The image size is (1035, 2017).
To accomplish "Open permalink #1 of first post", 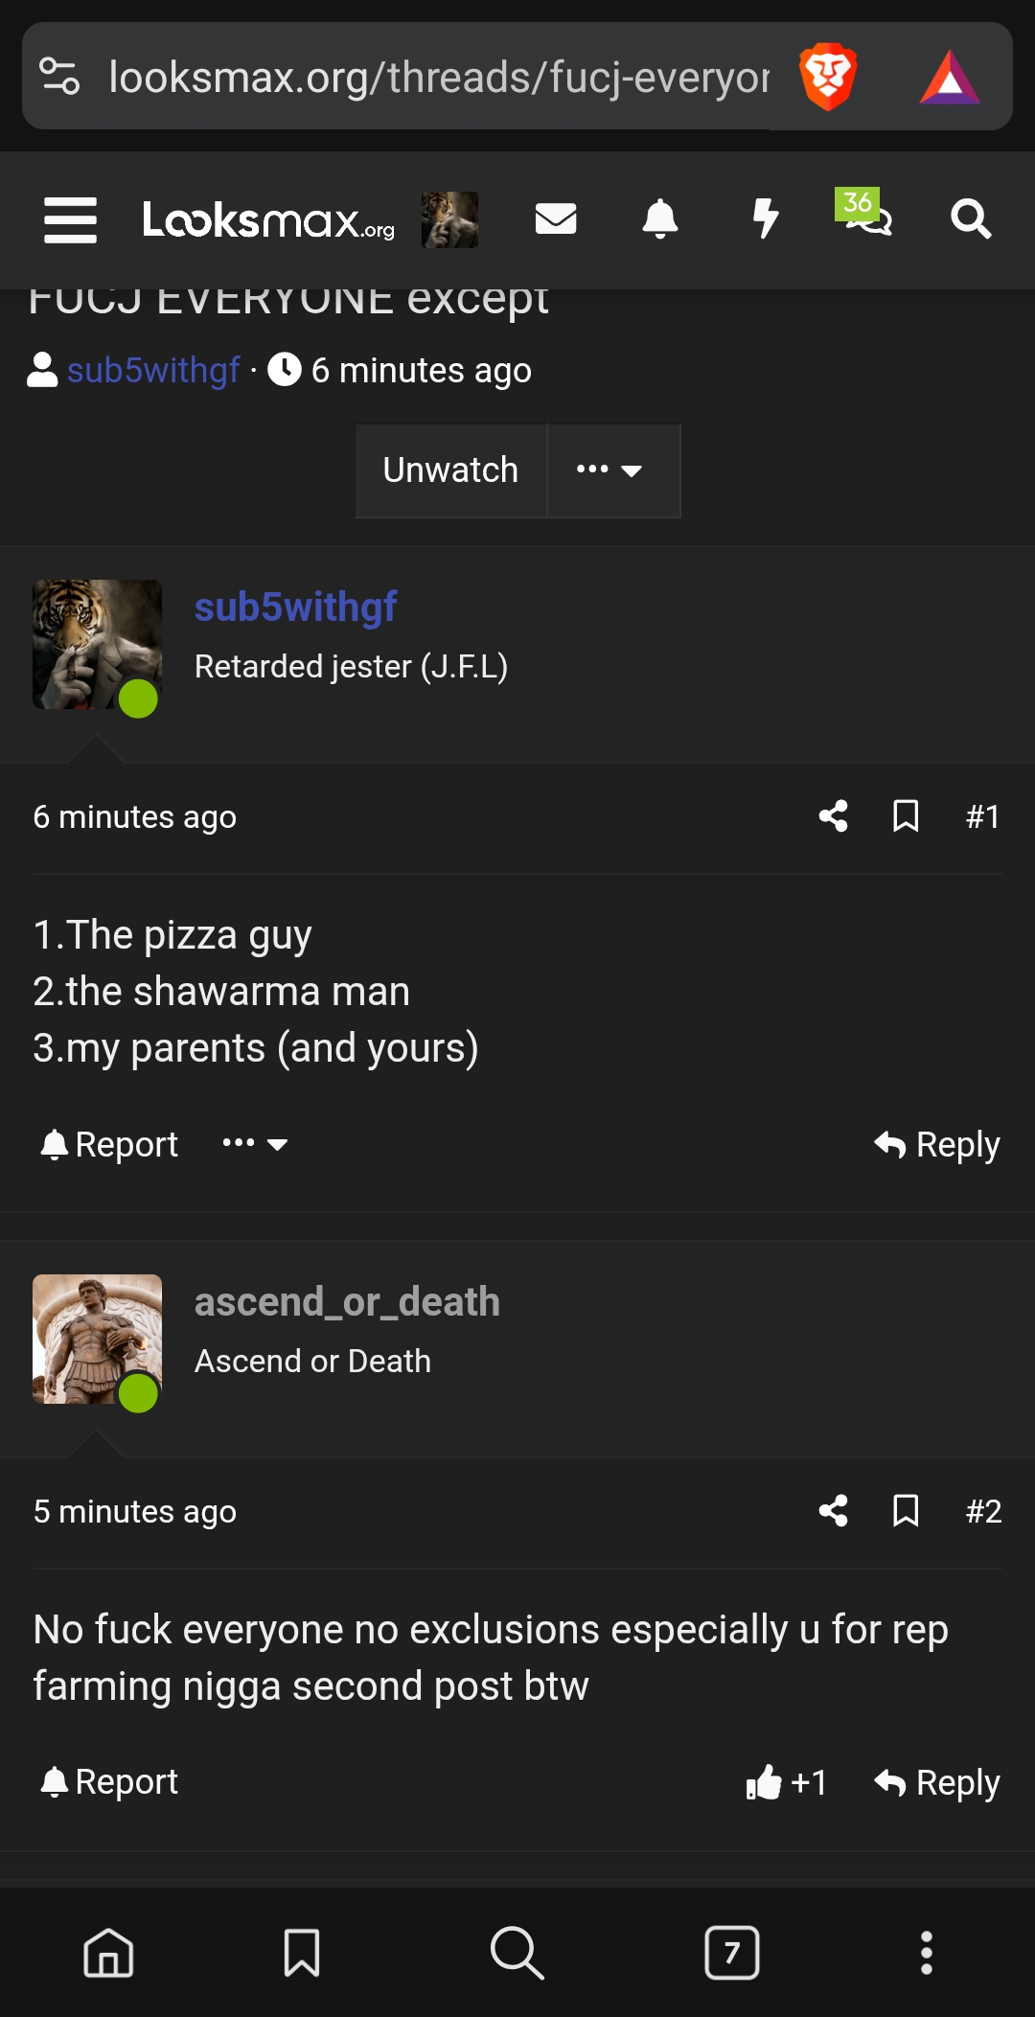I will pos(981,816).
